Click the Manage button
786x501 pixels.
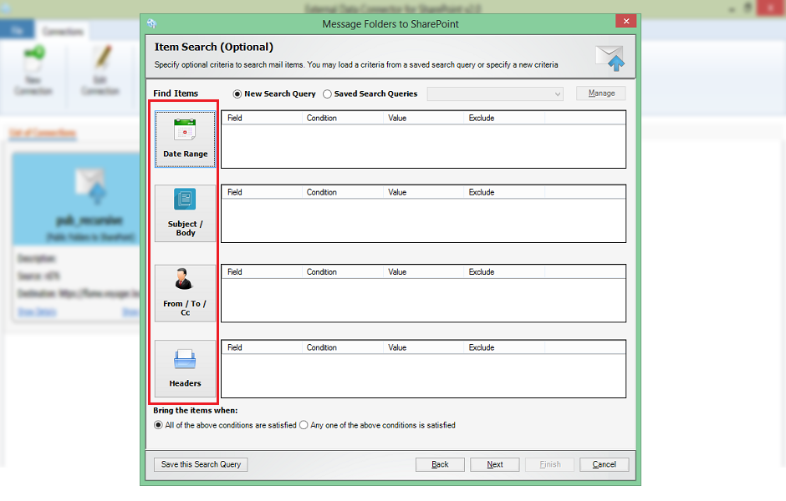tap(601, 93)
